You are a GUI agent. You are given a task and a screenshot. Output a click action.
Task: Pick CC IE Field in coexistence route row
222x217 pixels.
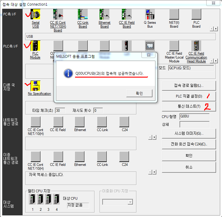click(58, 157)
